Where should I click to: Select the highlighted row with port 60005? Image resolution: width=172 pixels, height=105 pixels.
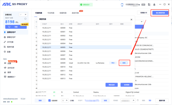[86, 47]
